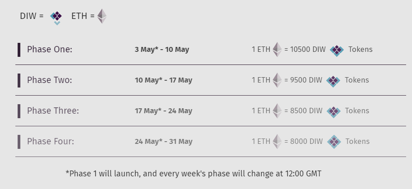Click the DIW token icon in Phase Three
This screenshot has height=189, width=412.
pos(334,112)
